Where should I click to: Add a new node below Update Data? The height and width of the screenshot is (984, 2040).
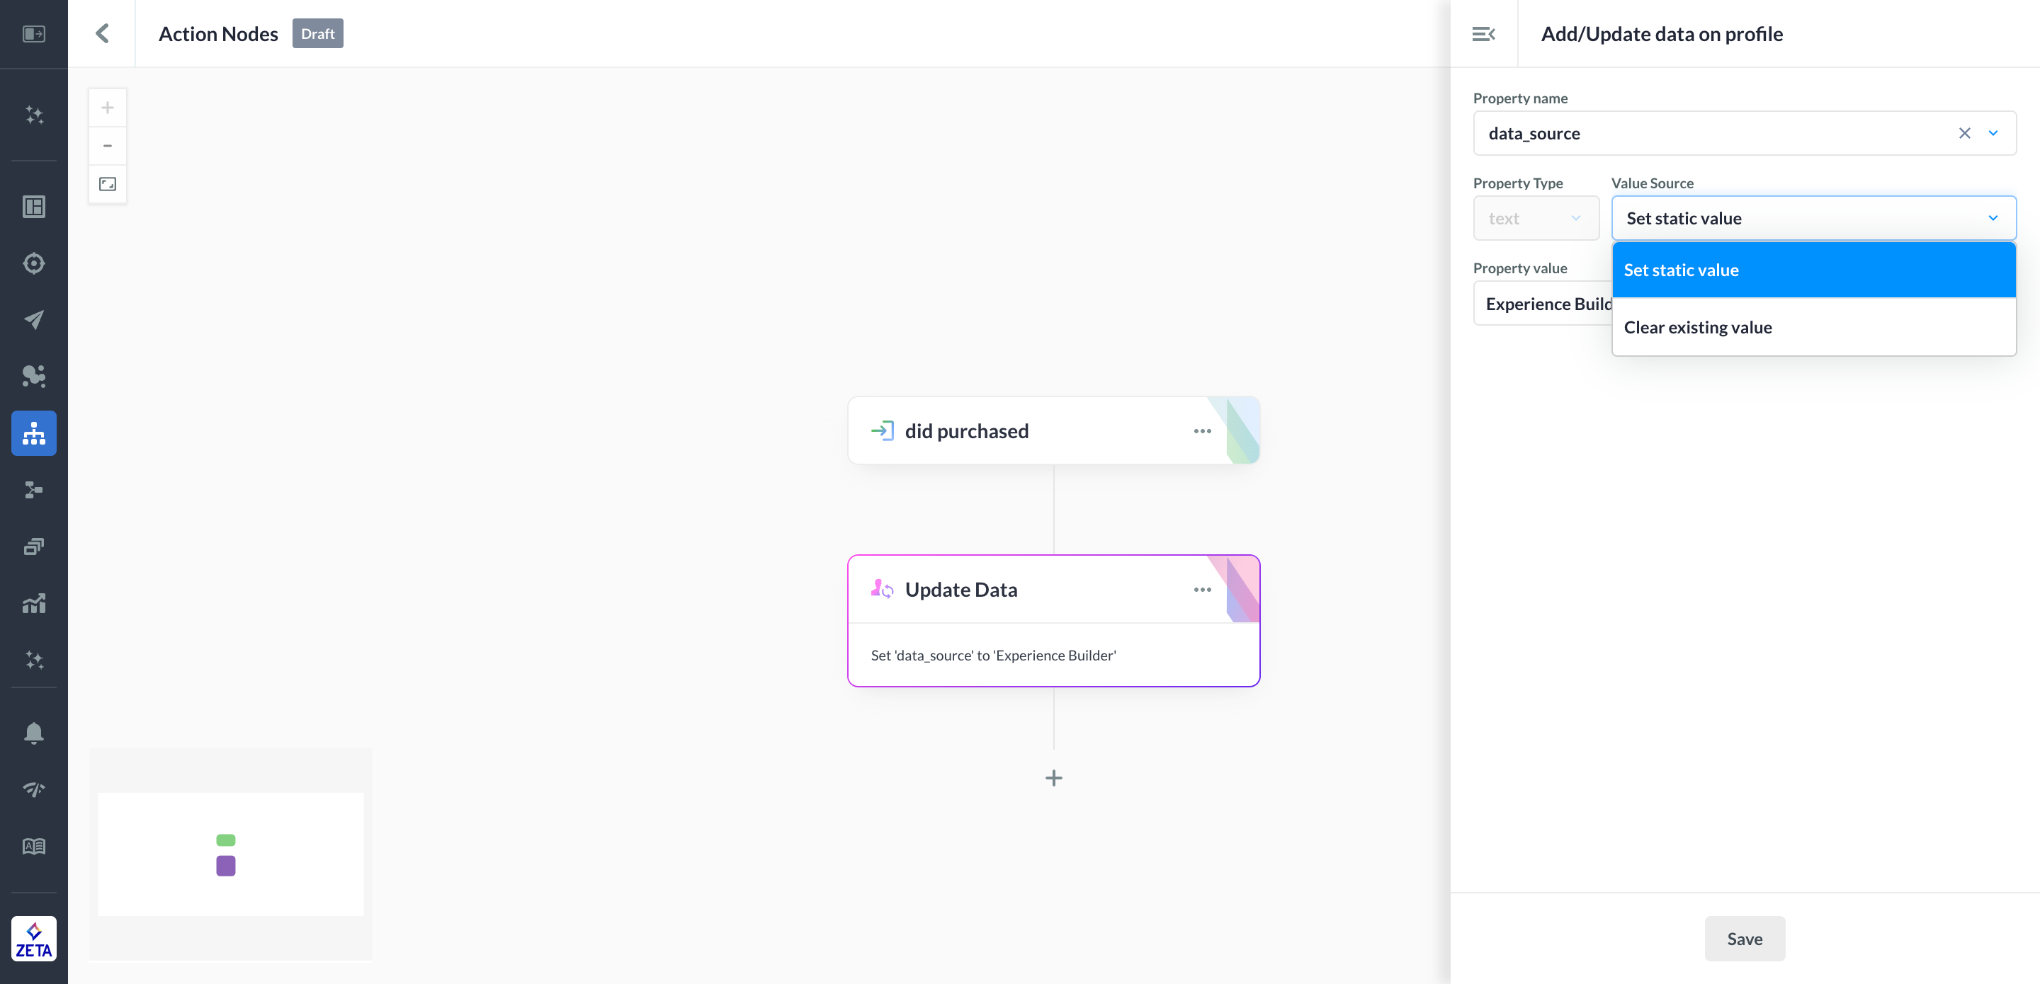[x=1053, y=778]
